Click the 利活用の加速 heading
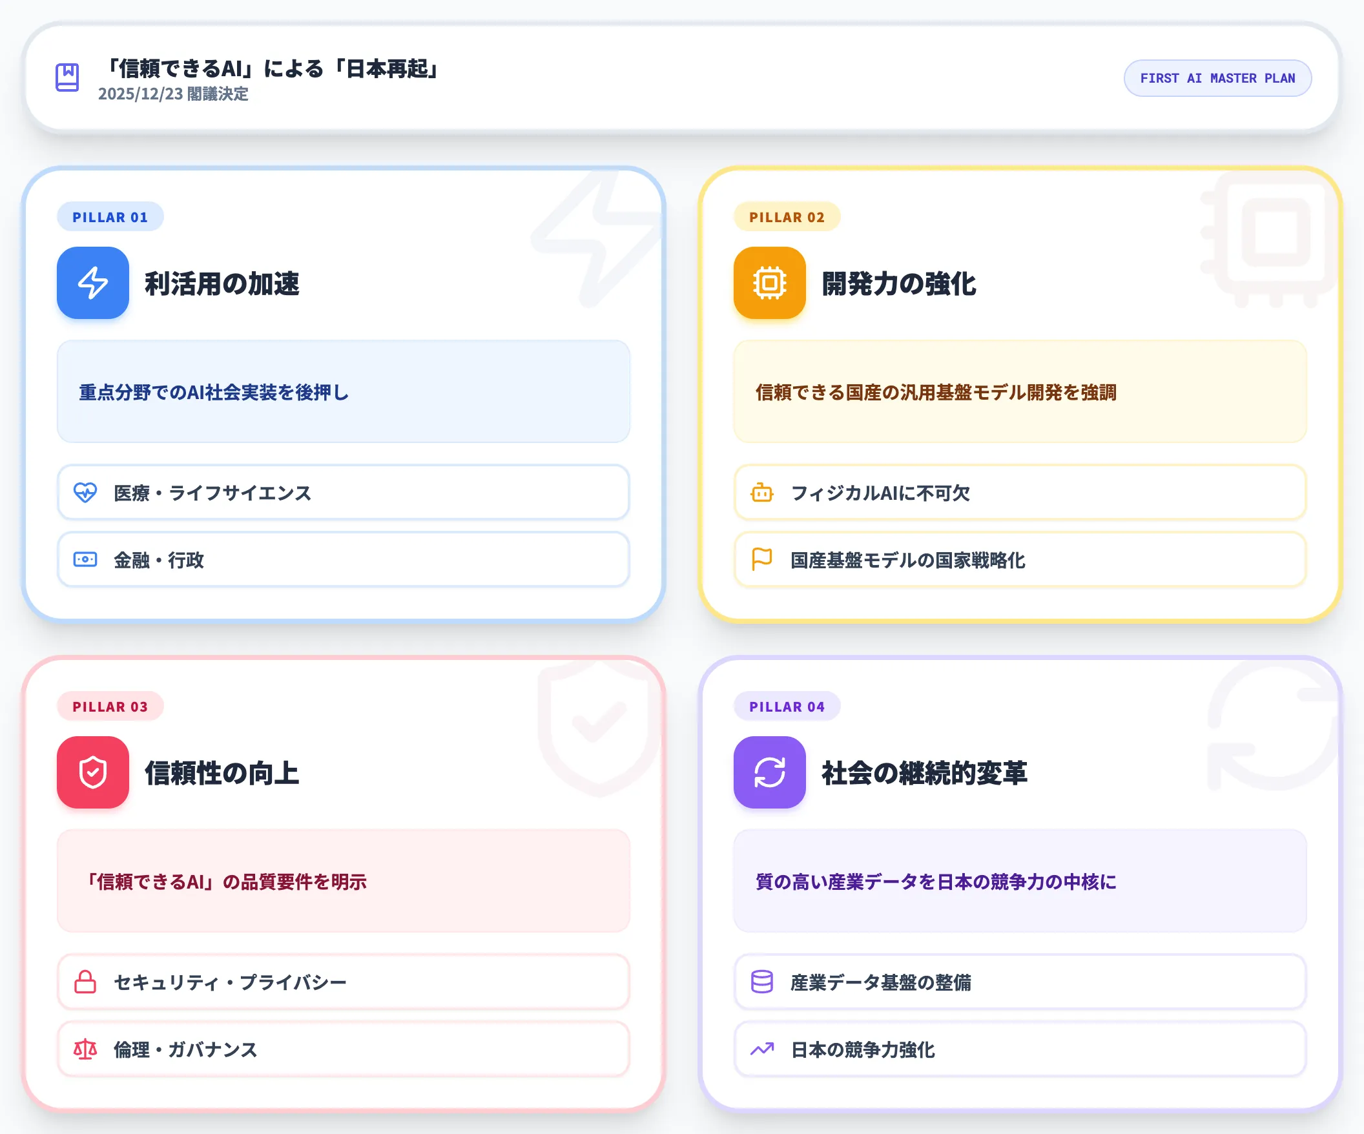 pos(222,284)
